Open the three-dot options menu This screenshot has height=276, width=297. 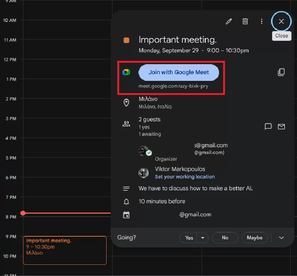[x=262, y=22]
